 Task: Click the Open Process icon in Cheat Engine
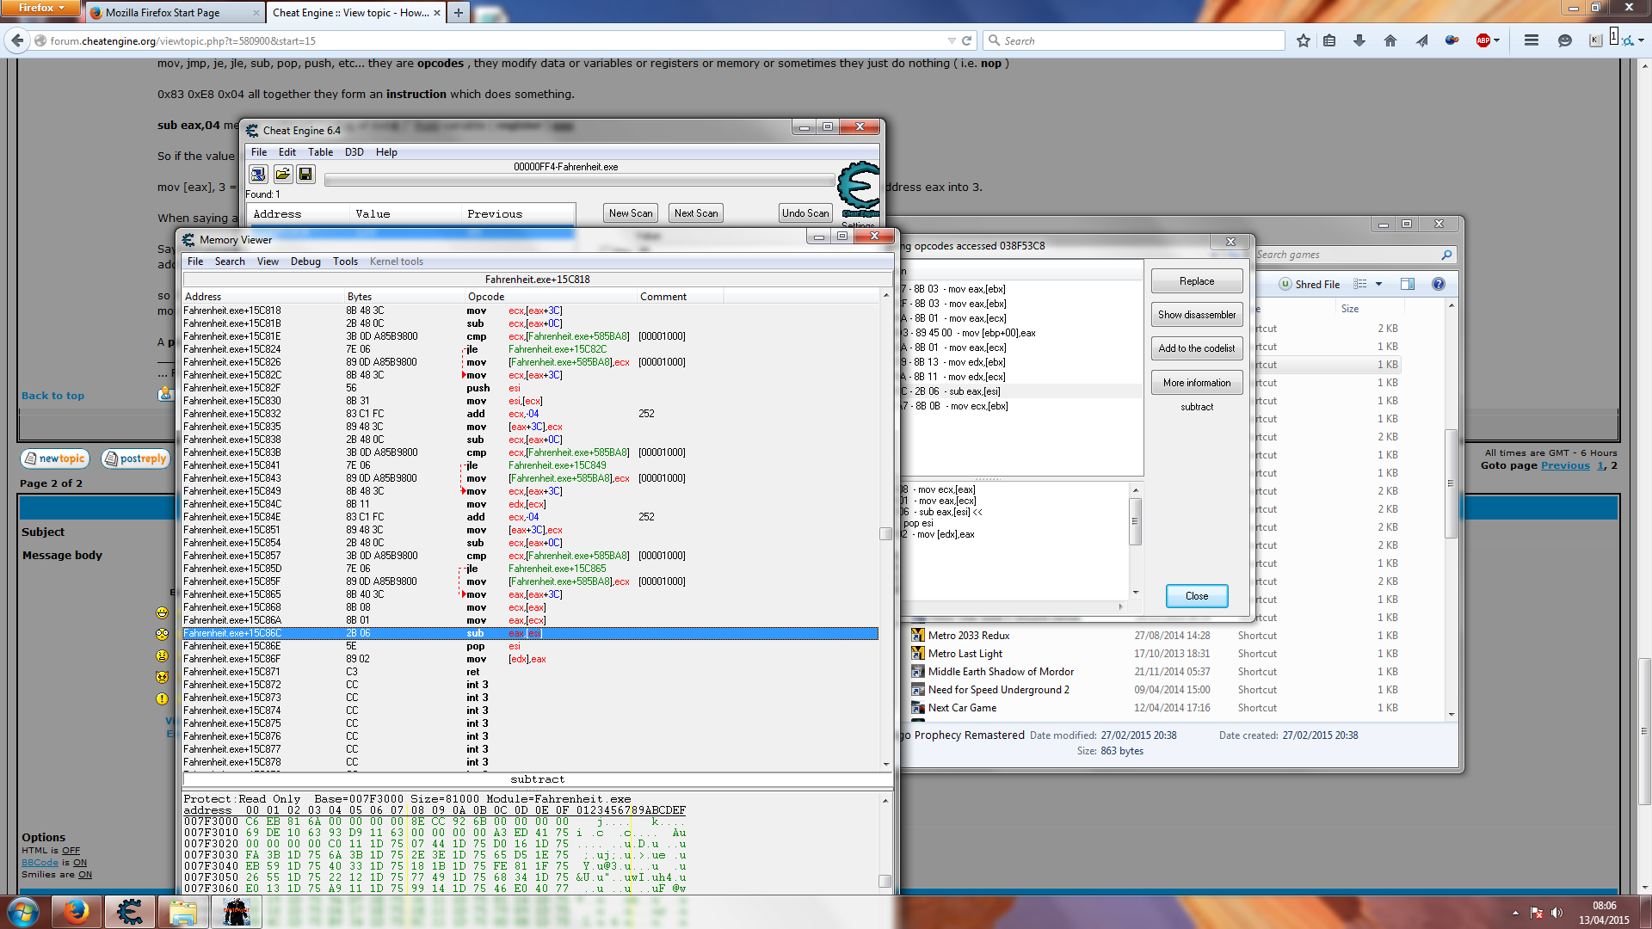coord(258,175)
